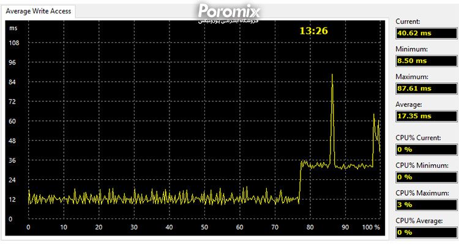
Task: Click the 36 y-axis label
Action: [12, 160]
